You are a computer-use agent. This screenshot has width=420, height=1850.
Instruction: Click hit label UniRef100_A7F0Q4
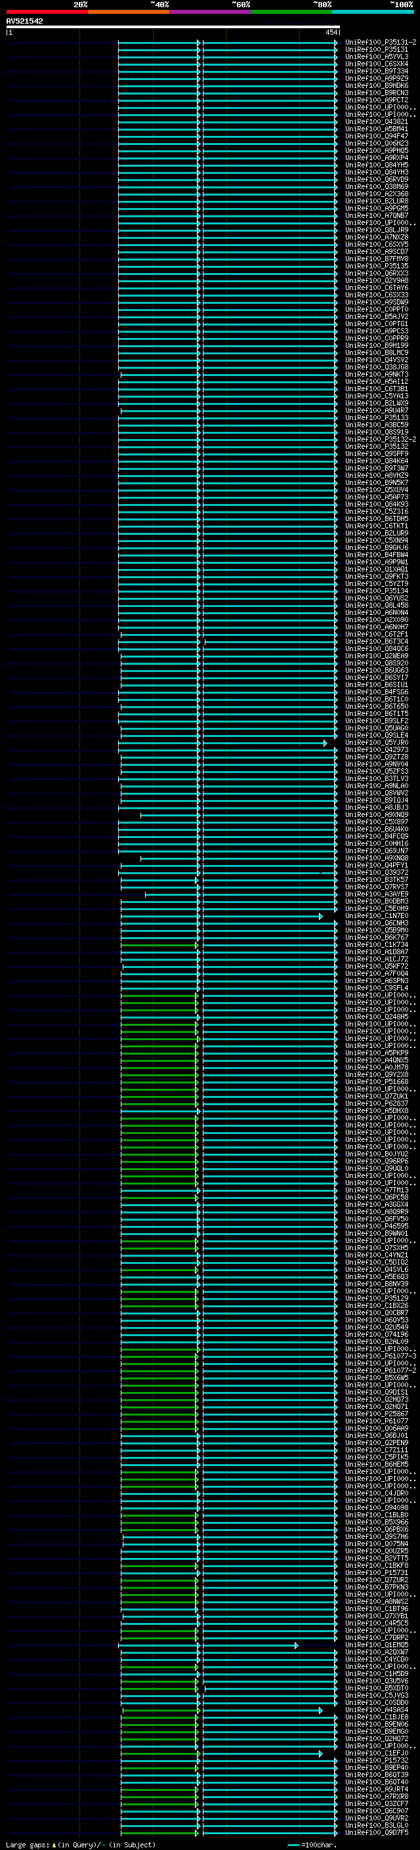click(377, 974)
